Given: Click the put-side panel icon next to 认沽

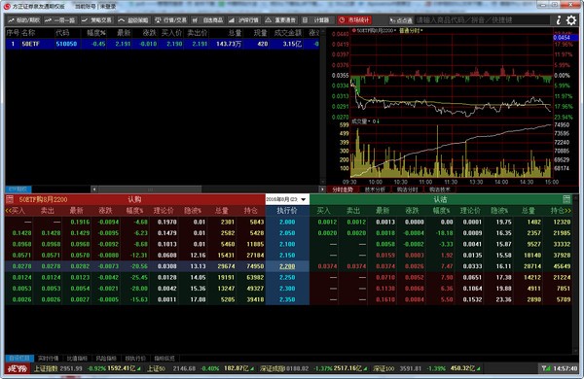Looking at the screenshot, I should [566, 199].
